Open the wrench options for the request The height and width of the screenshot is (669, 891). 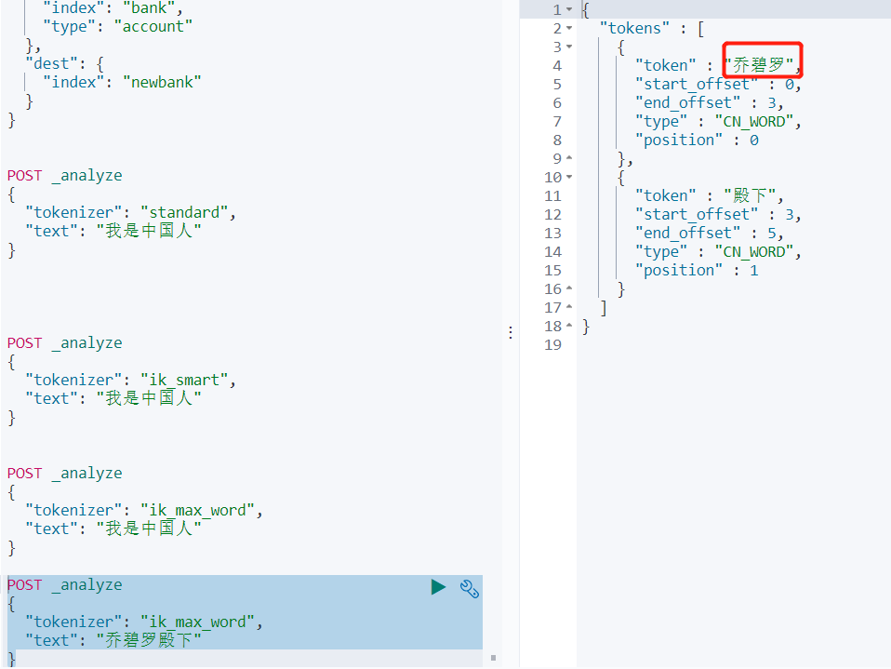(470, 588)
